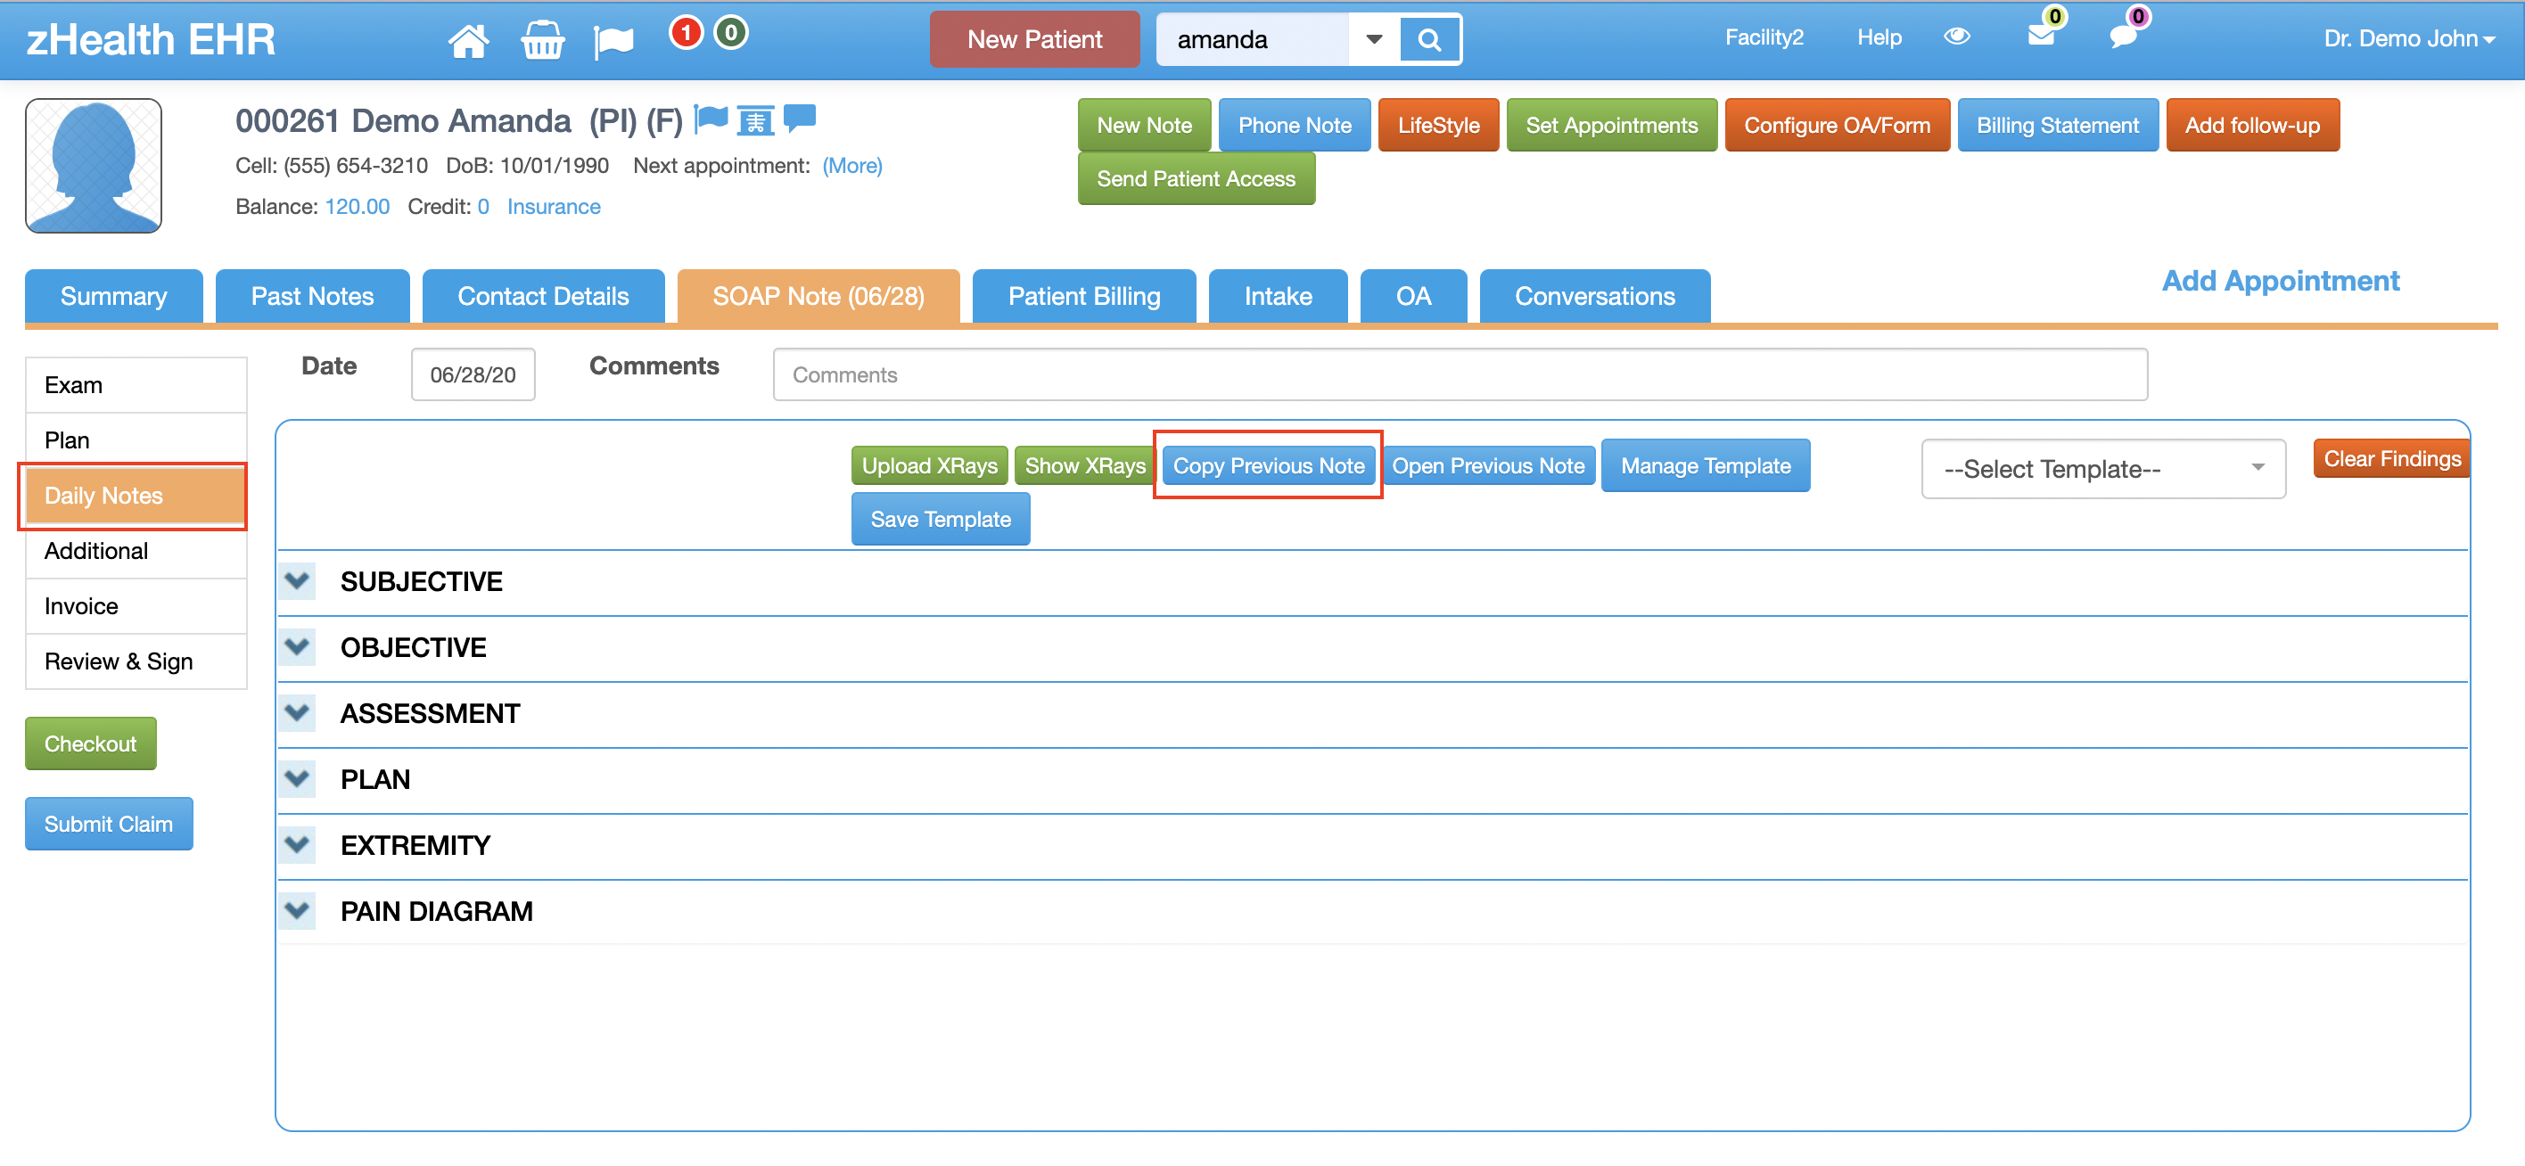
Task: Open the (More) appointment link
Action: click(x=851, y=166)
